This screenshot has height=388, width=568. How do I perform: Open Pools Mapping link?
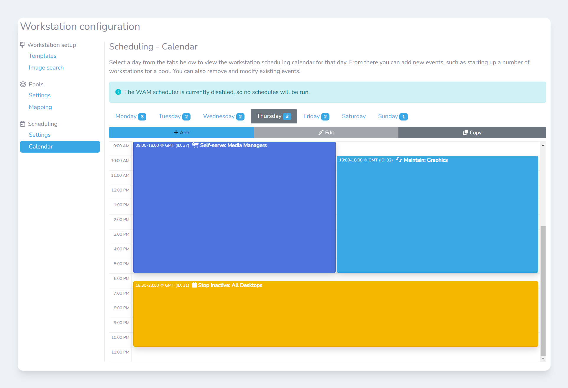click(40, 107)
